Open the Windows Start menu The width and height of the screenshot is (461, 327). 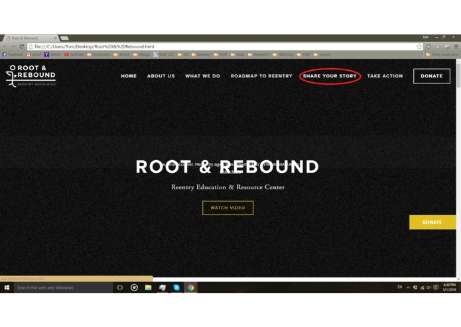pyautogui.click(x=7, y=288)
